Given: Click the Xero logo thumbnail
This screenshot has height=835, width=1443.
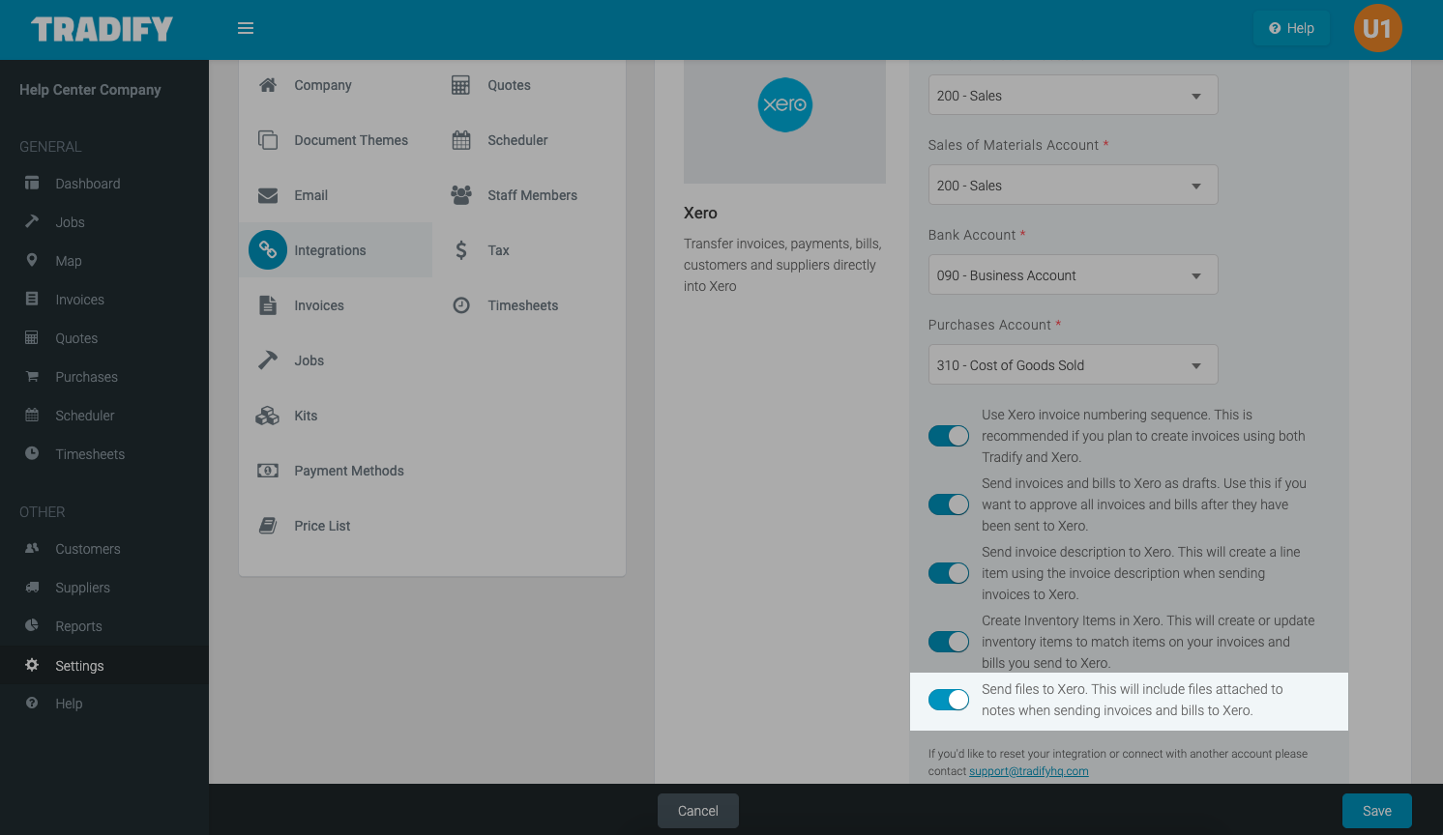Looking at the screenshot, I should (x=784, y=104).
